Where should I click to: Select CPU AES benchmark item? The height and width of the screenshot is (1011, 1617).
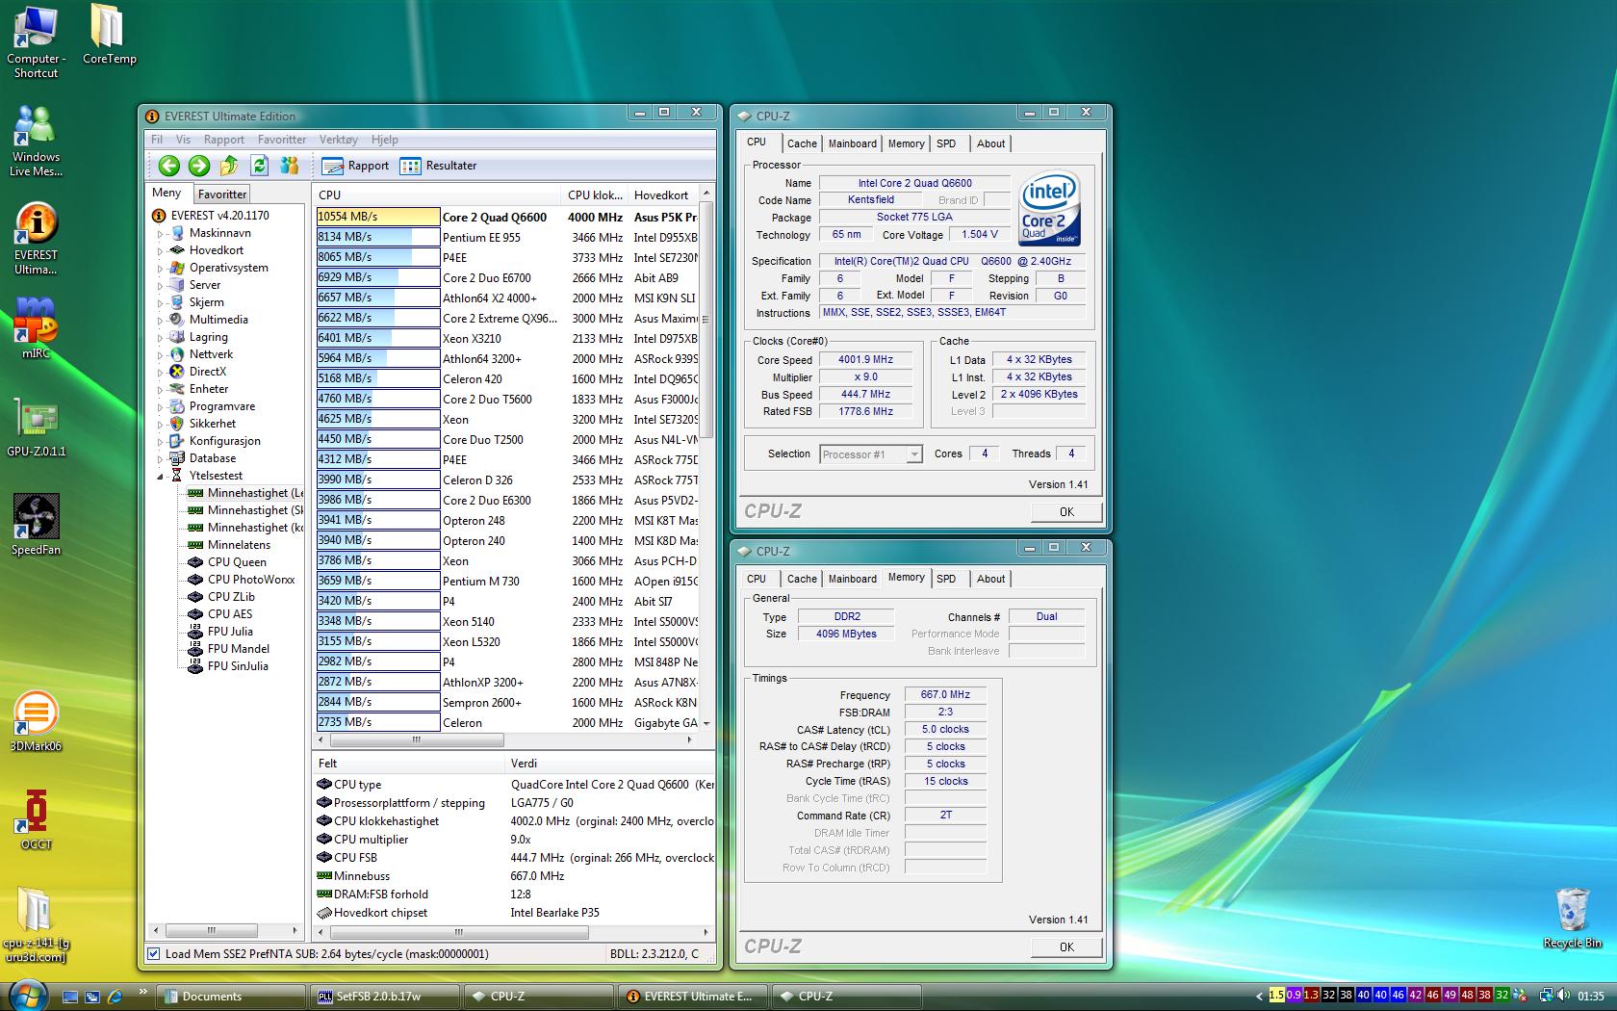click(x=230, y=614)
